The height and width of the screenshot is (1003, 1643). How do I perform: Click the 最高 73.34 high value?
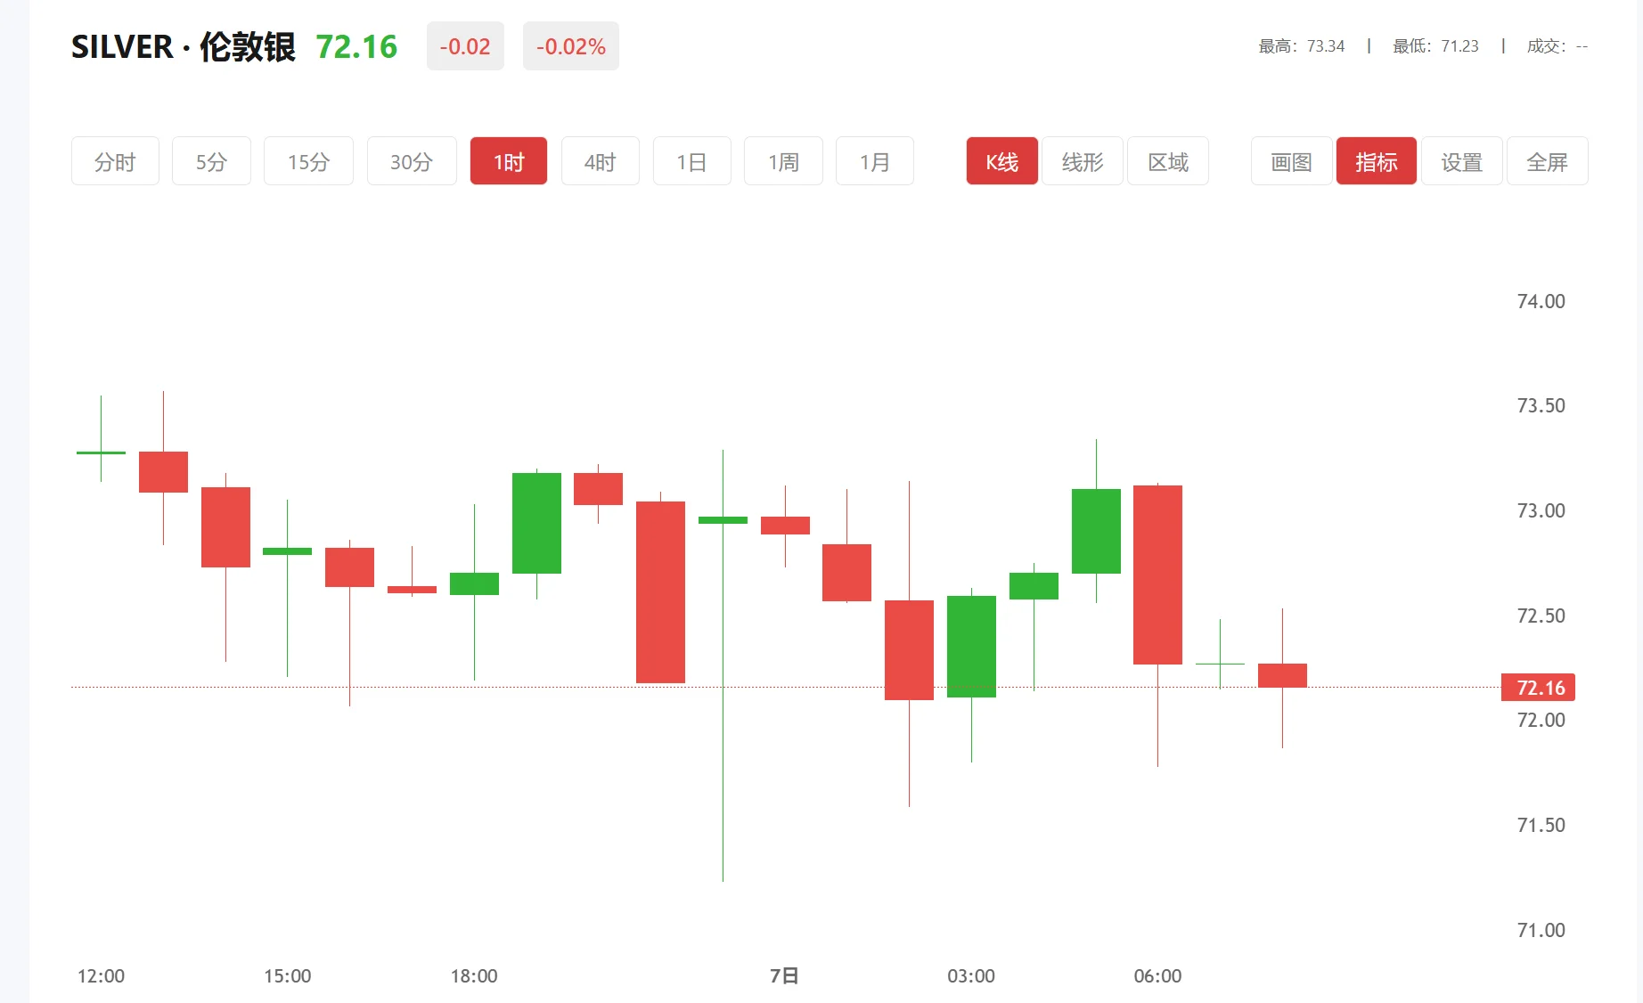(x=1301, y=46)
